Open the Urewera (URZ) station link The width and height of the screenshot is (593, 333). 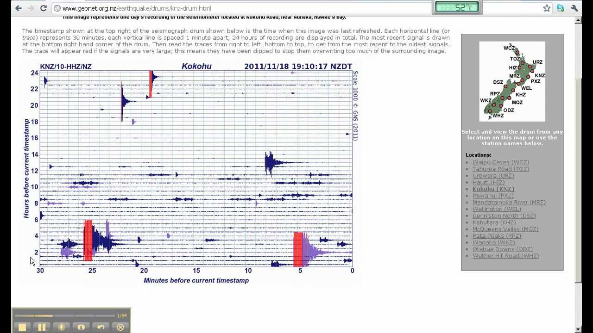coord(493,176)
